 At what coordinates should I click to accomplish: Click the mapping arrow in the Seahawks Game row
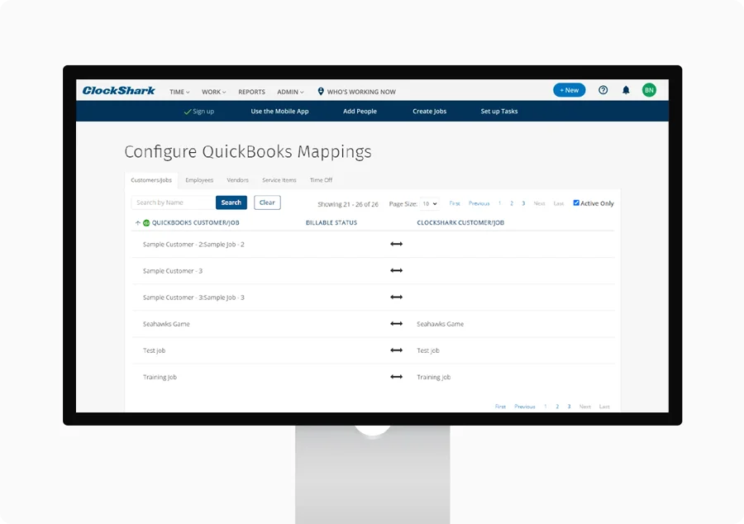[396, 323]
